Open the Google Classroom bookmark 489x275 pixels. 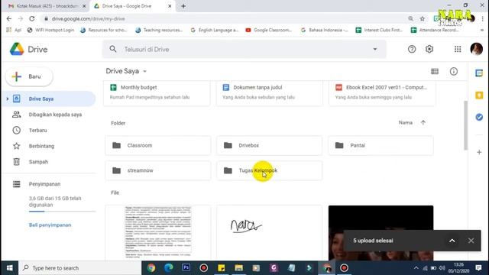tap(269, 30)
